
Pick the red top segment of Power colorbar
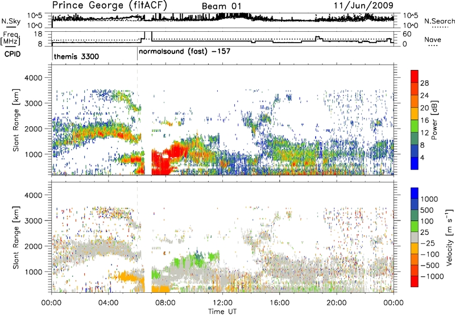(415, 76)
